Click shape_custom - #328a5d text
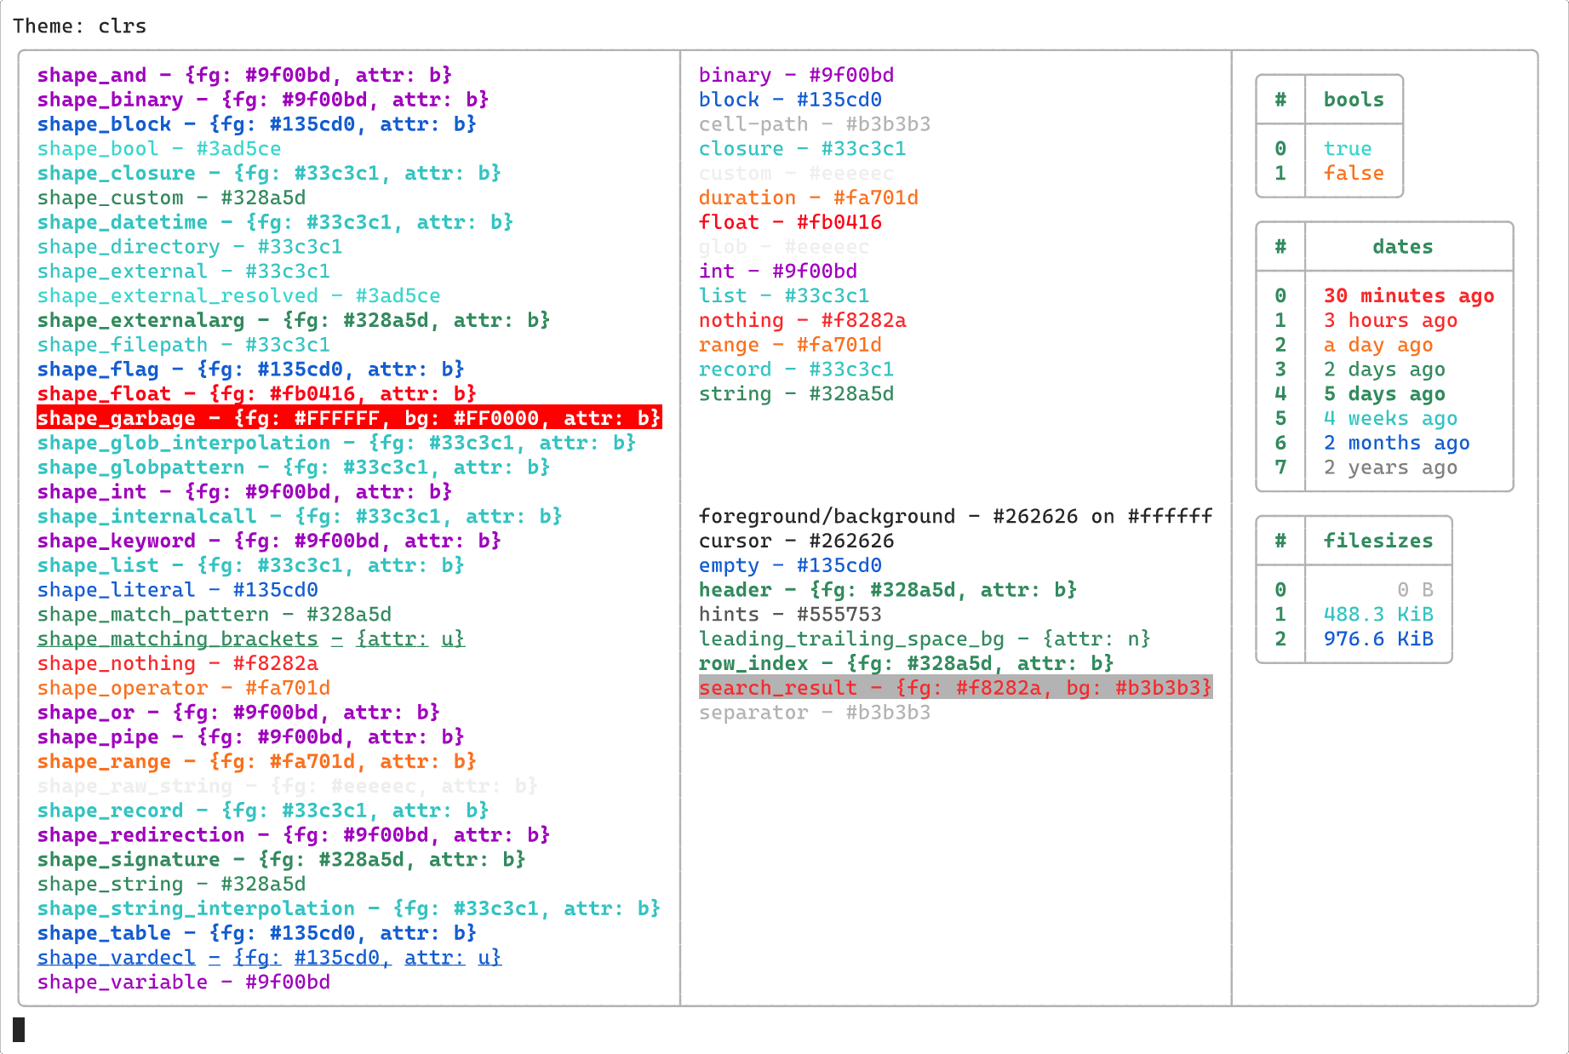 [171, 198]
